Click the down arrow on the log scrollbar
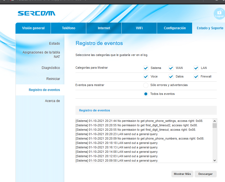 (x=214, y=160)
